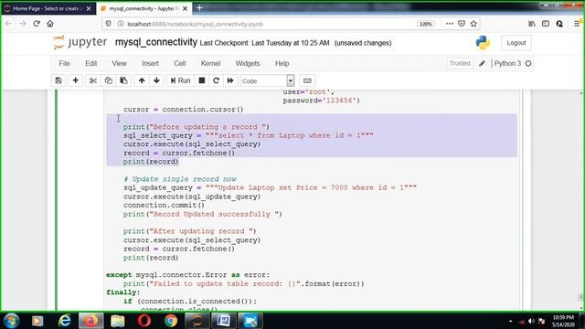The image size is (585, 329).
Task: Bookmark this page with the star icon
Action: coord(473,24)
